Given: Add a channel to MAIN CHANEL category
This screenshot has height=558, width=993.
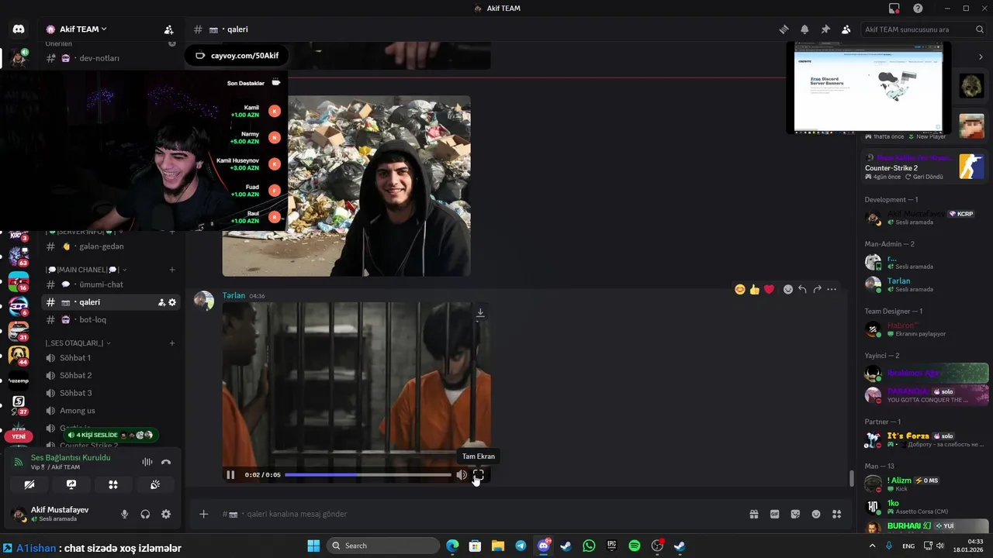Looking at the screenshot, I should 172,270.
